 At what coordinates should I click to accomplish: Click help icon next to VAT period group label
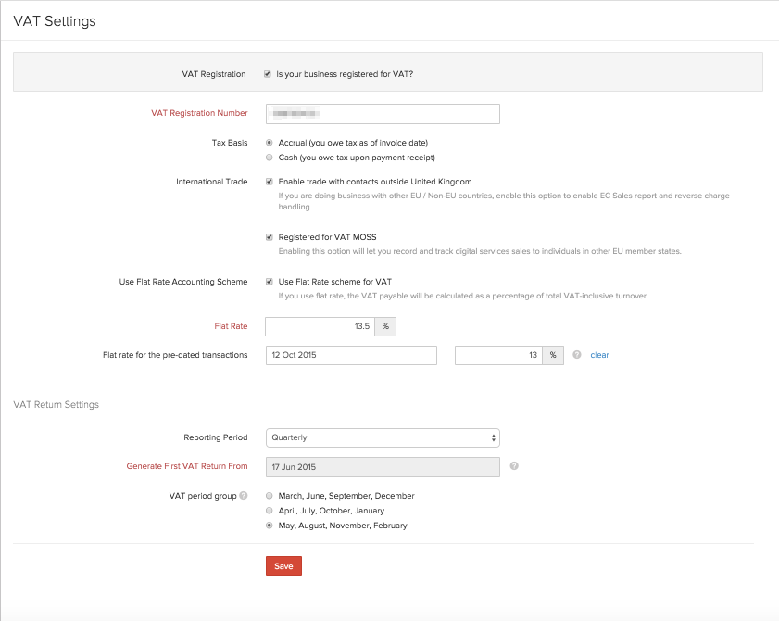244,496
